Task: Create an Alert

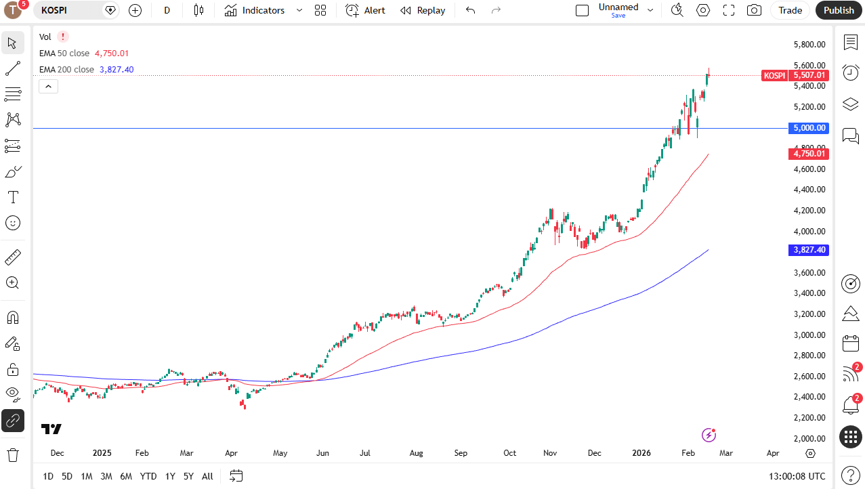Action: pyautogui.click(x=365, y=10)
